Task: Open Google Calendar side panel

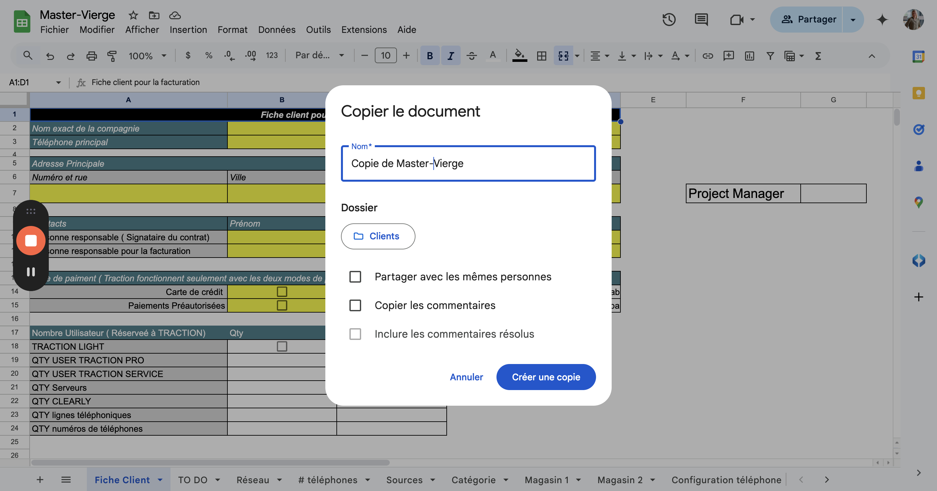Action: 918,56
